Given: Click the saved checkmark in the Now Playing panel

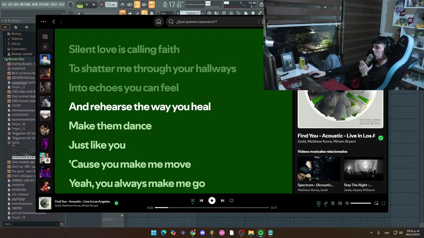Looking at the screenshot, I should tap(381, 138).
